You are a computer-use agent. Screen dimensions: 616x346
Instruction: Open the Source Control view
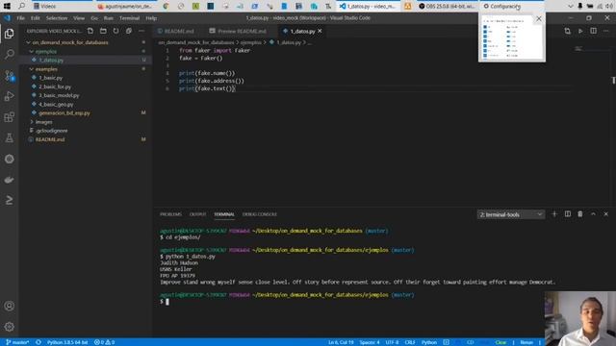click(x=10, y=75)
